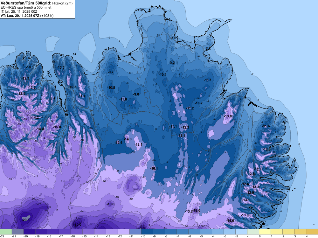Image resolution: width=318 pixels, height=238 pixels.
Task: Click the -9.0 temperature label
Action: (x=136, y=94)
